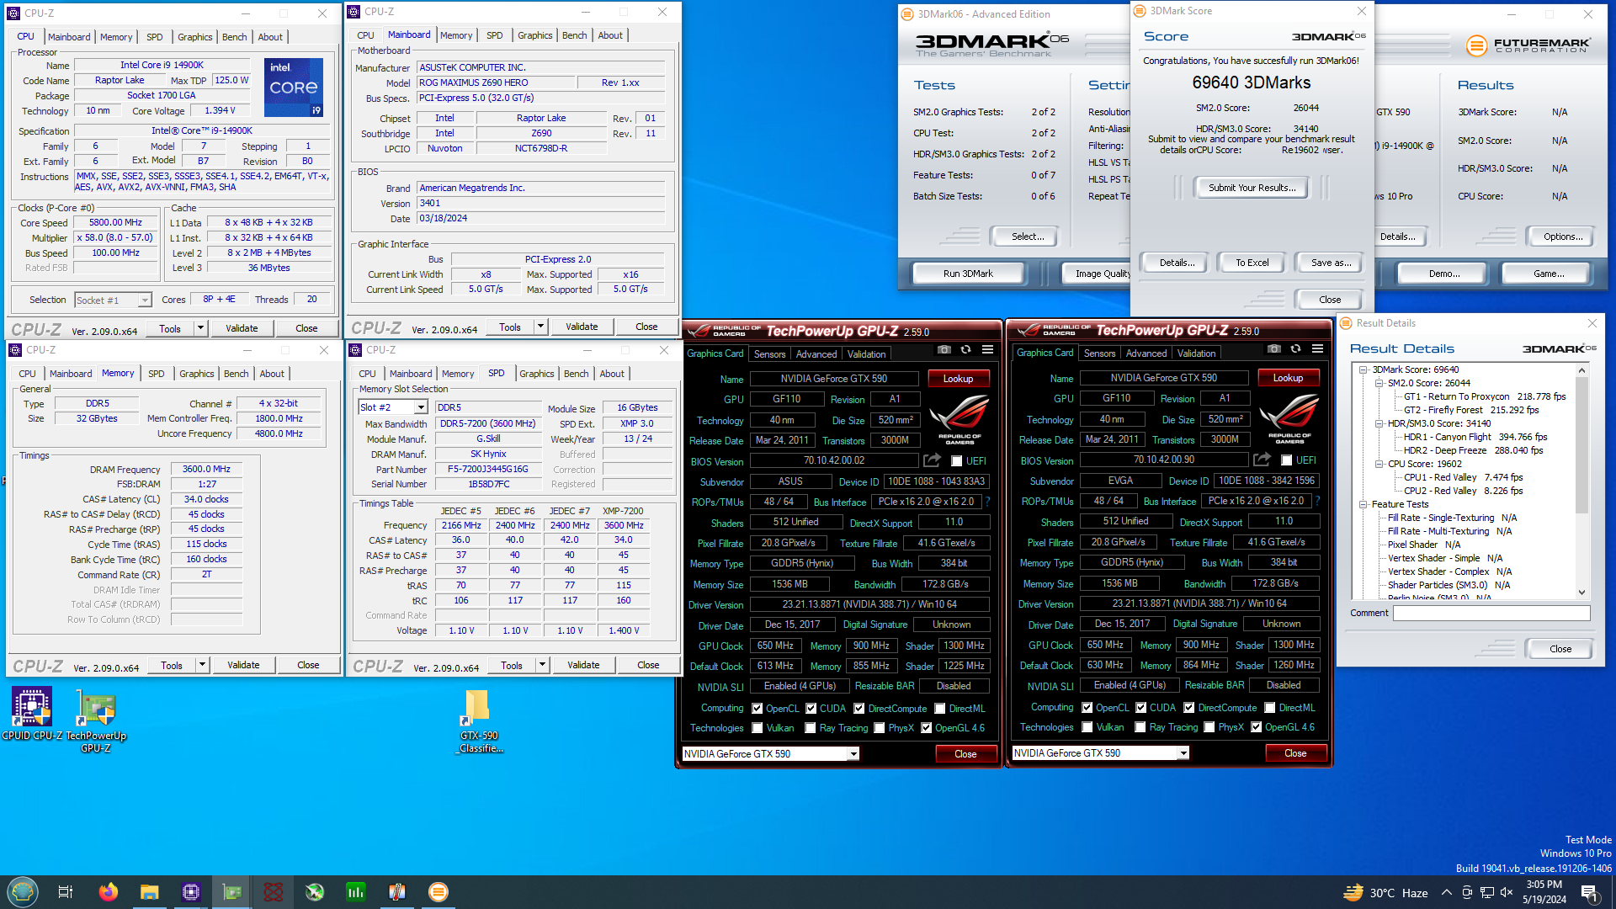Screen dimensions: 1616x909
Task: Switch to Sensors tab in ASUS GPU-Z window
Action: tap(769, 354)
